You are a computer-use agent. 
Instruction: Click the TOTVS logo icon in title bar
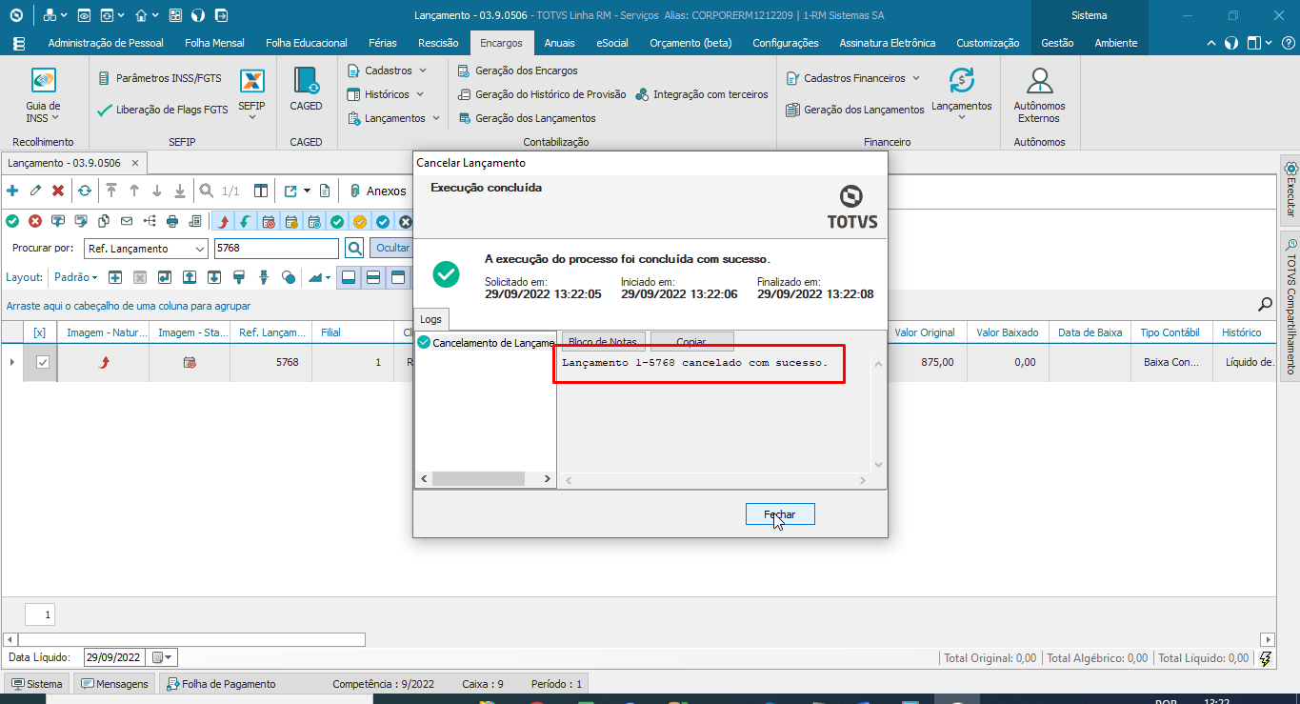click(15, 15)
